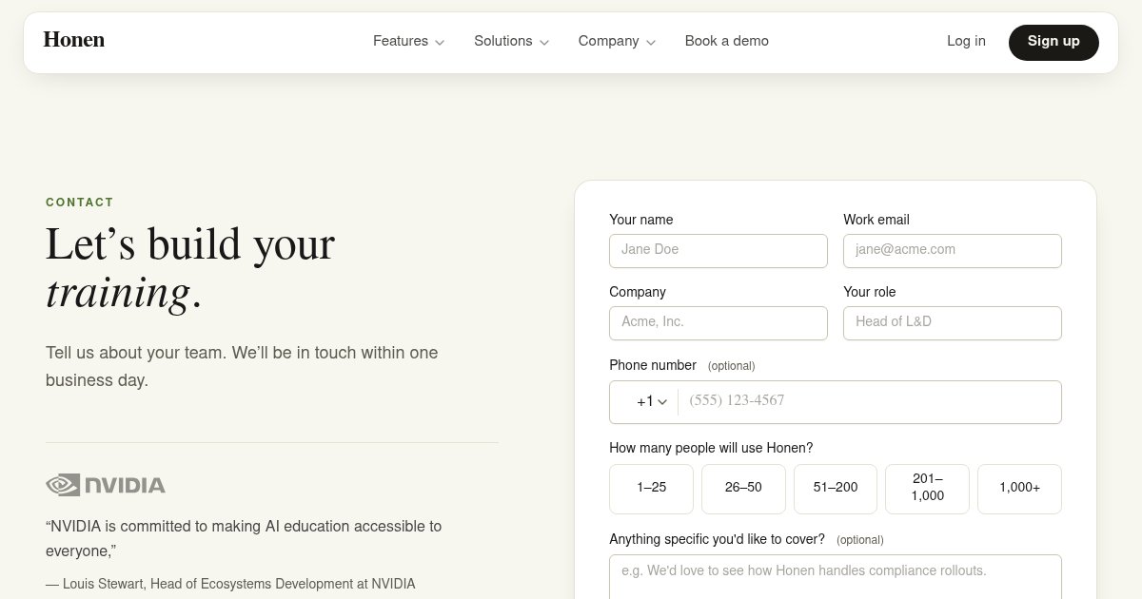Click the Phone number label
Image resolution: width=1142 pixels, height=599 pixels.
[653, 365]
